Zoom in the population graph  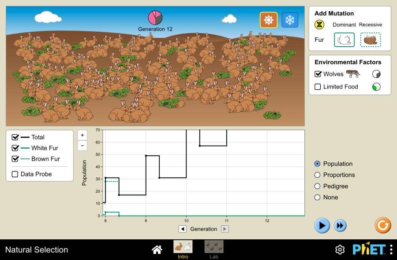coord(82,135)
